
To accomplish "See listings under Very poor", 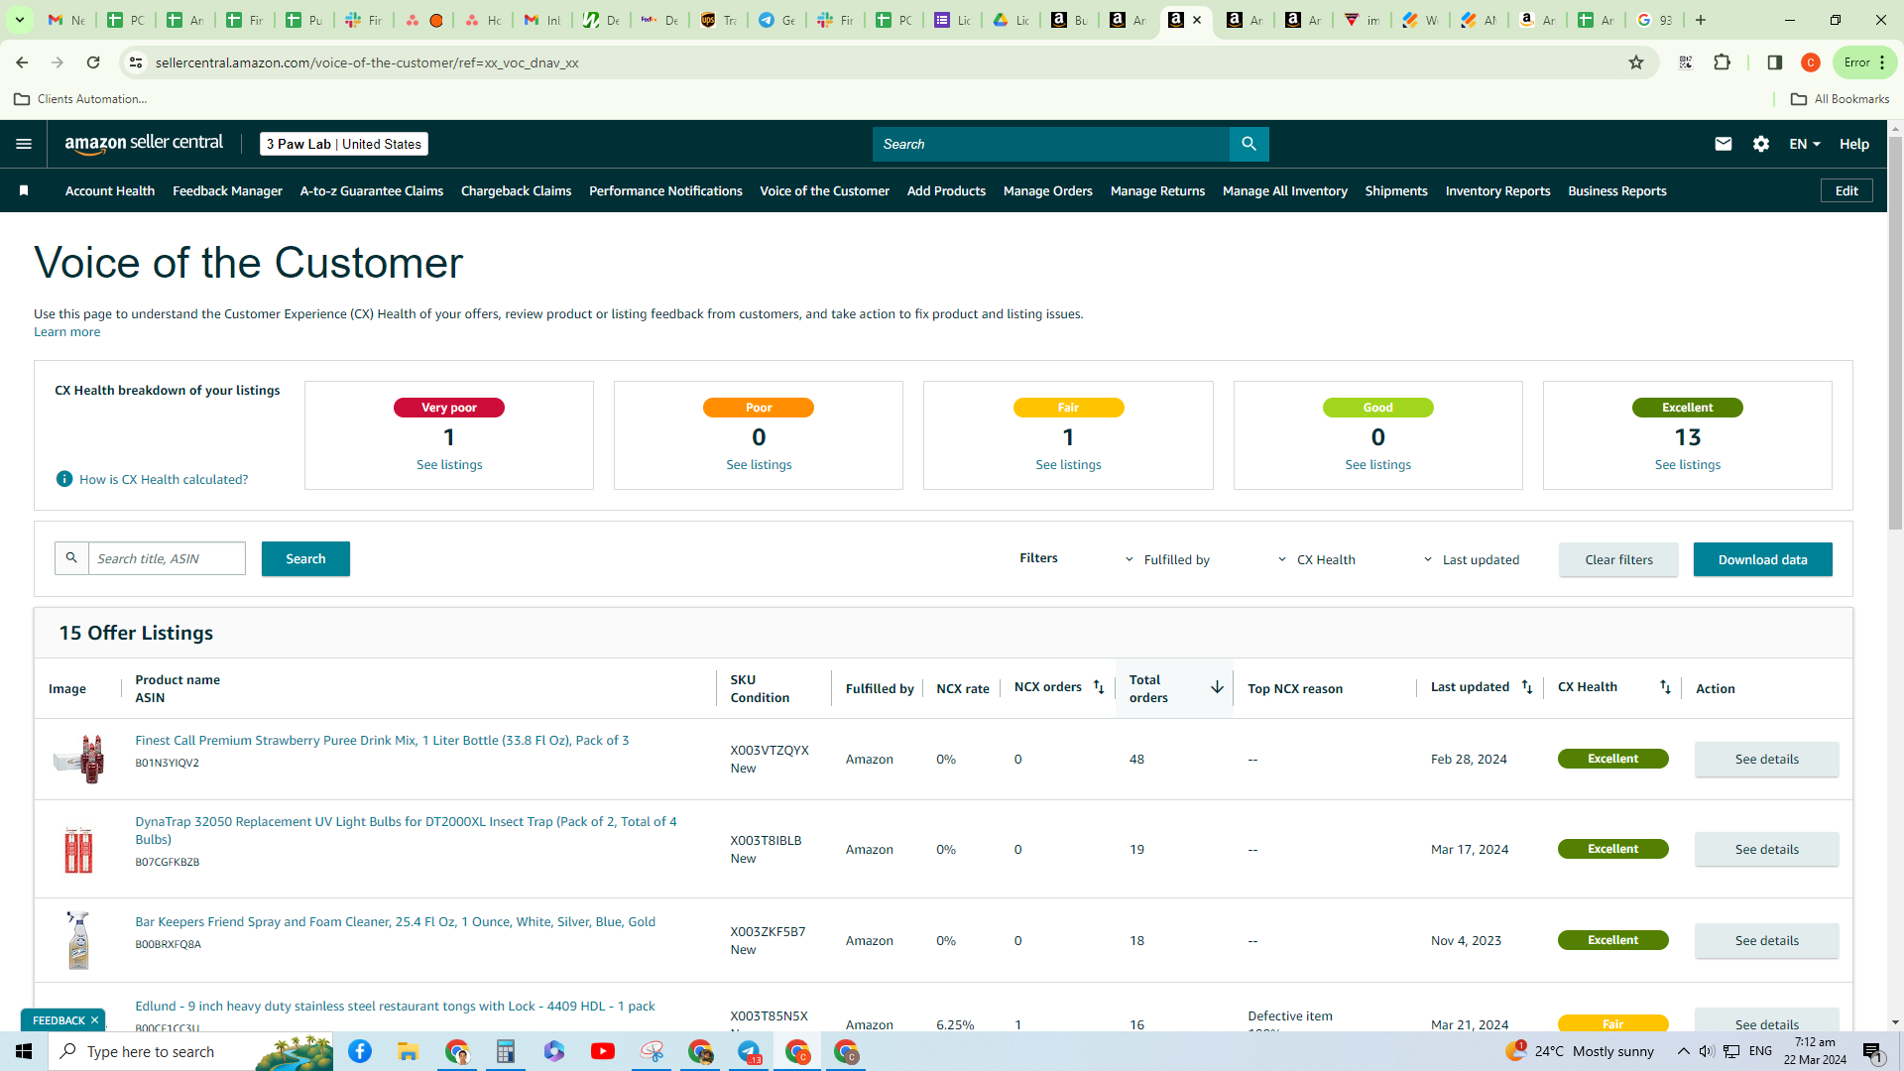I will click(449, 464).
